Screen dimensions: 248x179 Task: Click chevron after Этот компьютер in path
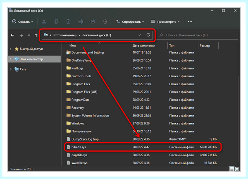pos(79,35)
